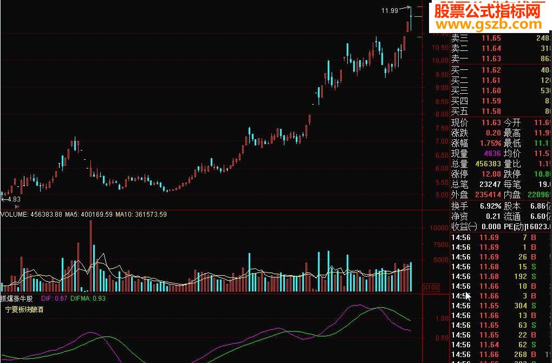Click the DIFMA: 0.93 indicator value

(x=88, y=299)
